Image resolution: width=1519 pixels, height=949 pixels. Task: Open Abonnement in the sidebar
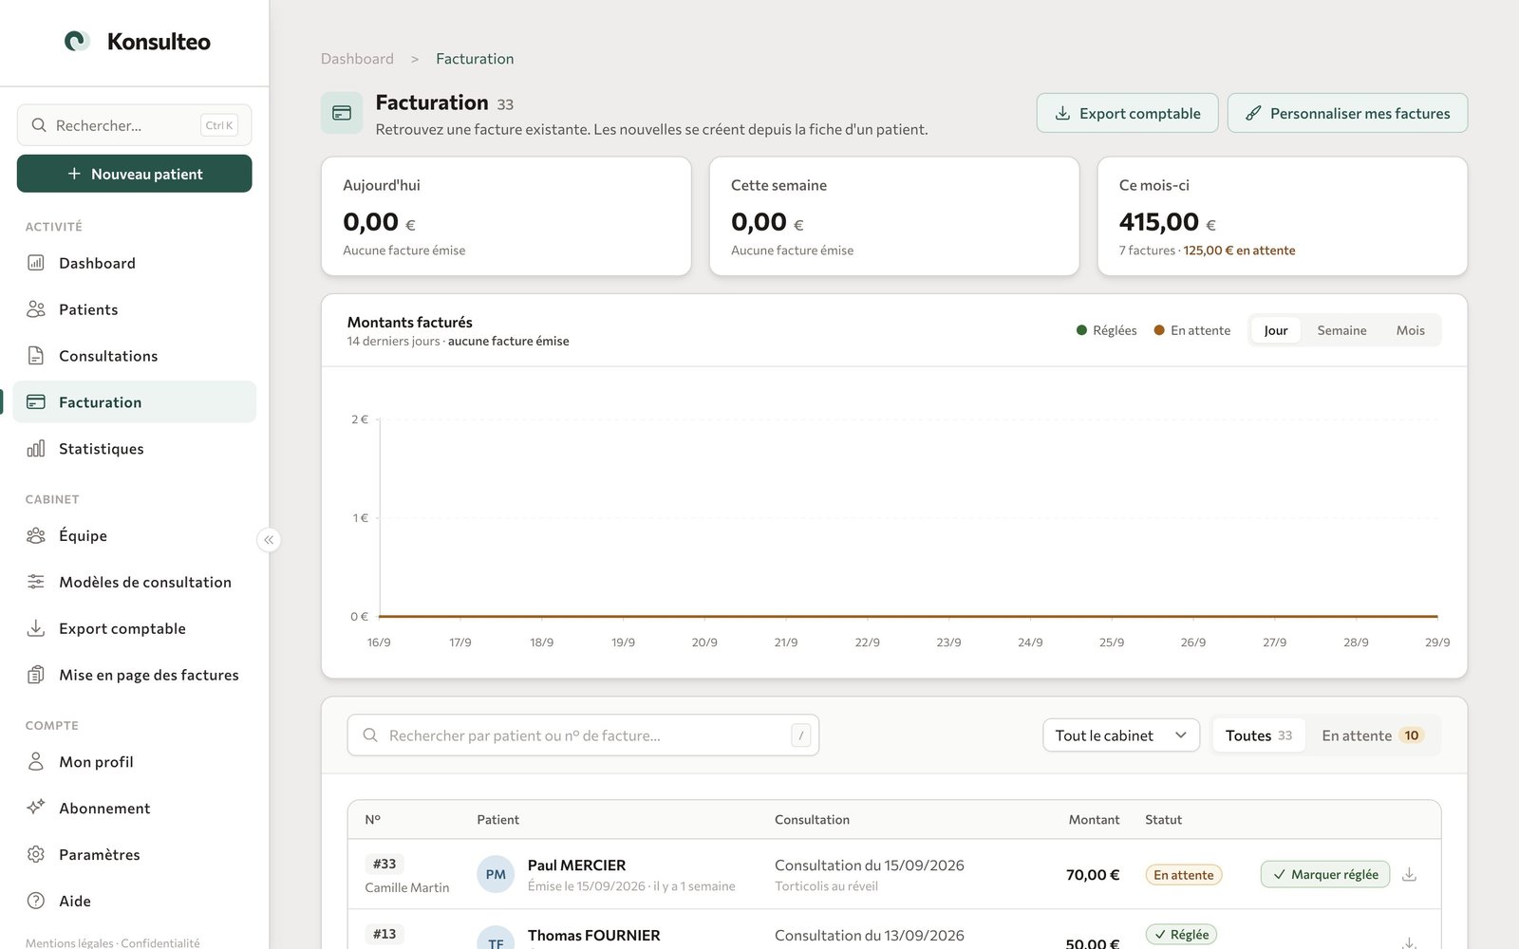tap(134, 808)
